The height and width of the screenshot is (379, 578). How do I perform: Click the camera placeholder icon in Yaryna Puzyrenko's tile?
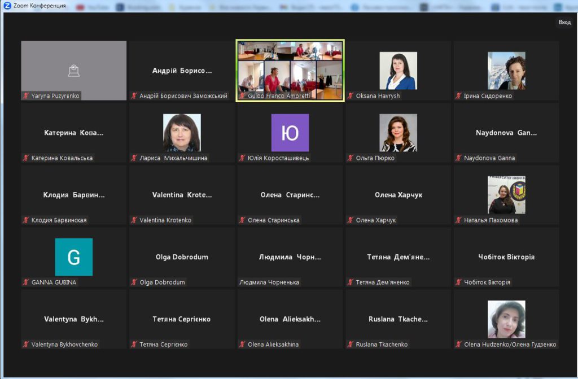click(73, 71)
